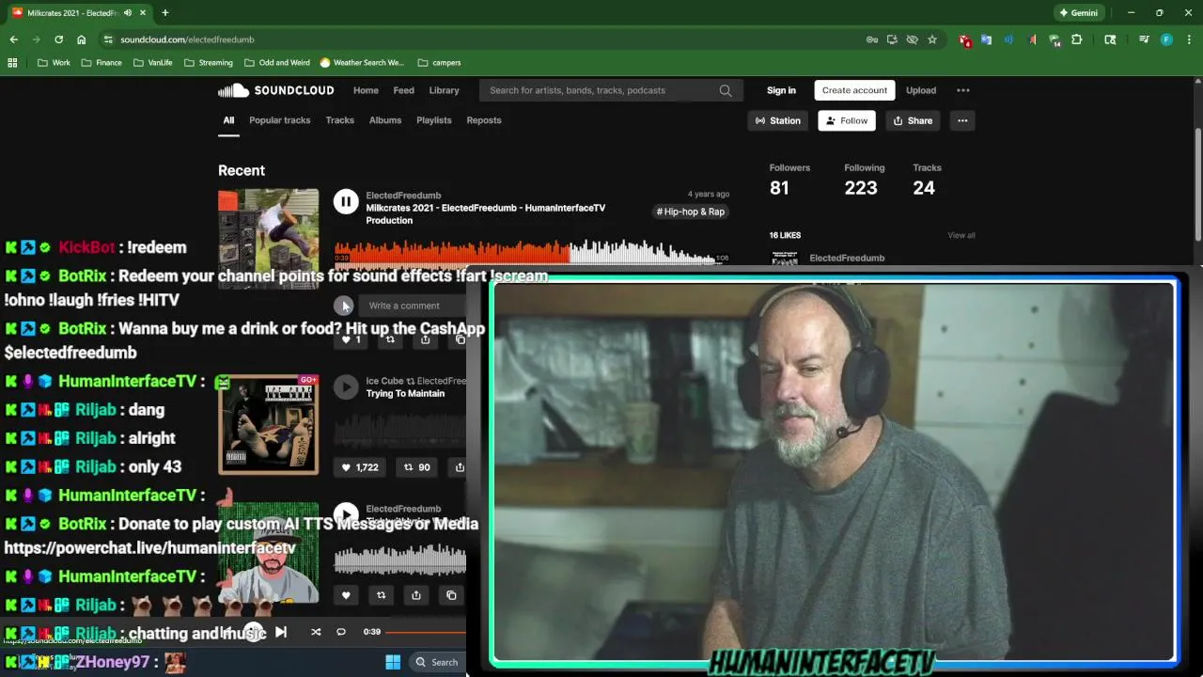This screenshot has width=1203, height=677.
Task: Like the Milkcrates 2021 track
Action: (351, 339)
